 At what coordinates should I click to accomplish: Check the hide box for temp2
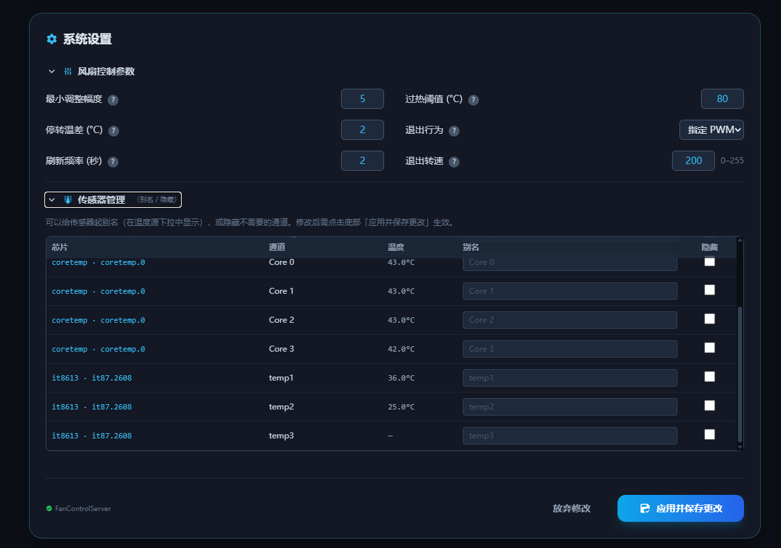(x=710, y=405)
